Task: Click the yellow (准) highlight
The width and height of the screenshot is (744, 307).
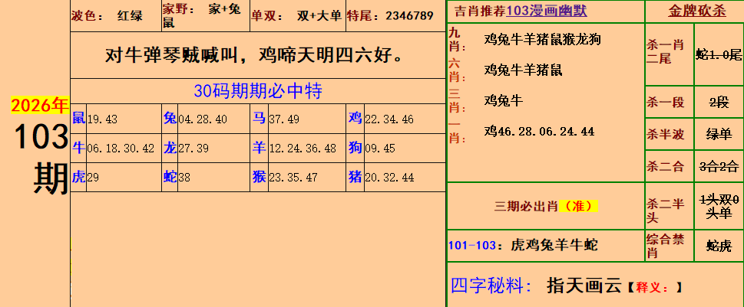Action: tap(578, 206)
